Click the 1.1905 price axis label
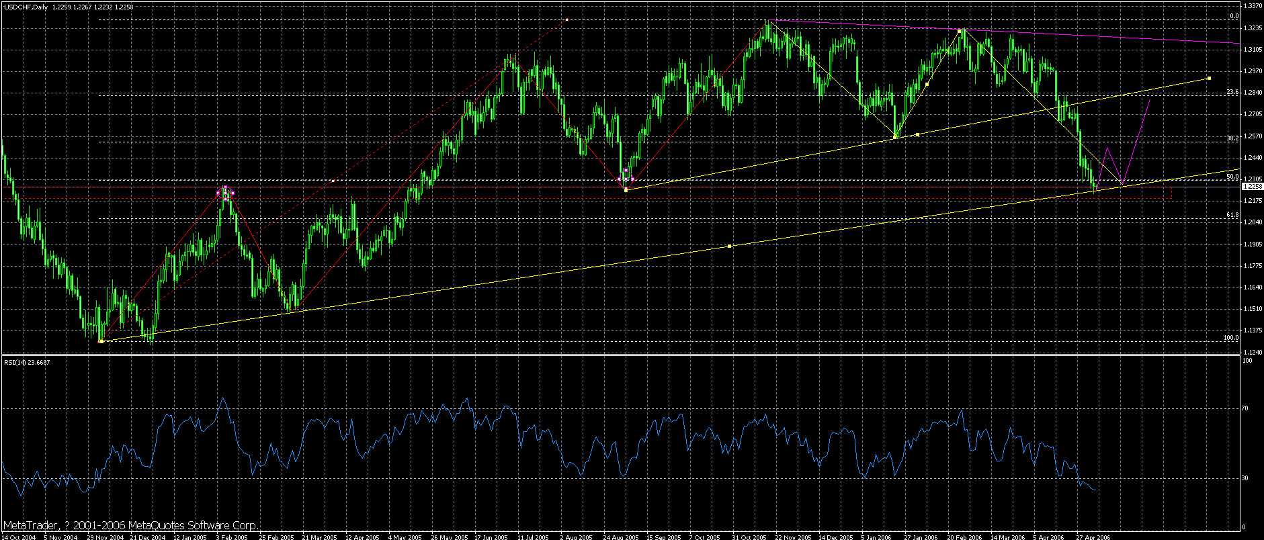1264x540 pixels. point(1253,244)
